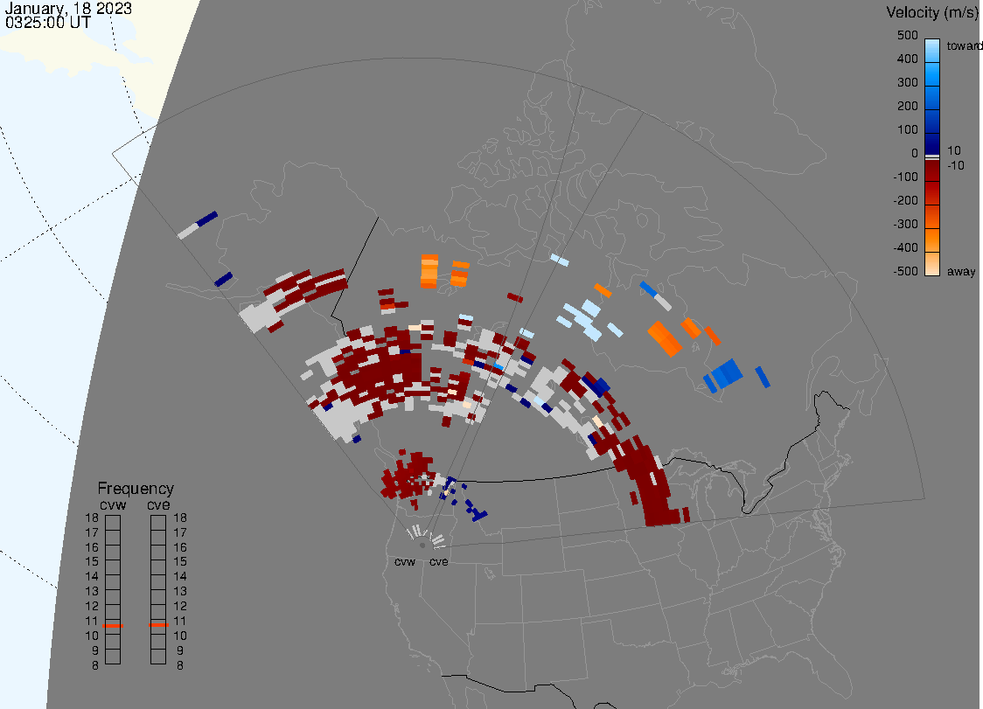
Task: Click the red marker on cve frequency bar
Action: 158,626
